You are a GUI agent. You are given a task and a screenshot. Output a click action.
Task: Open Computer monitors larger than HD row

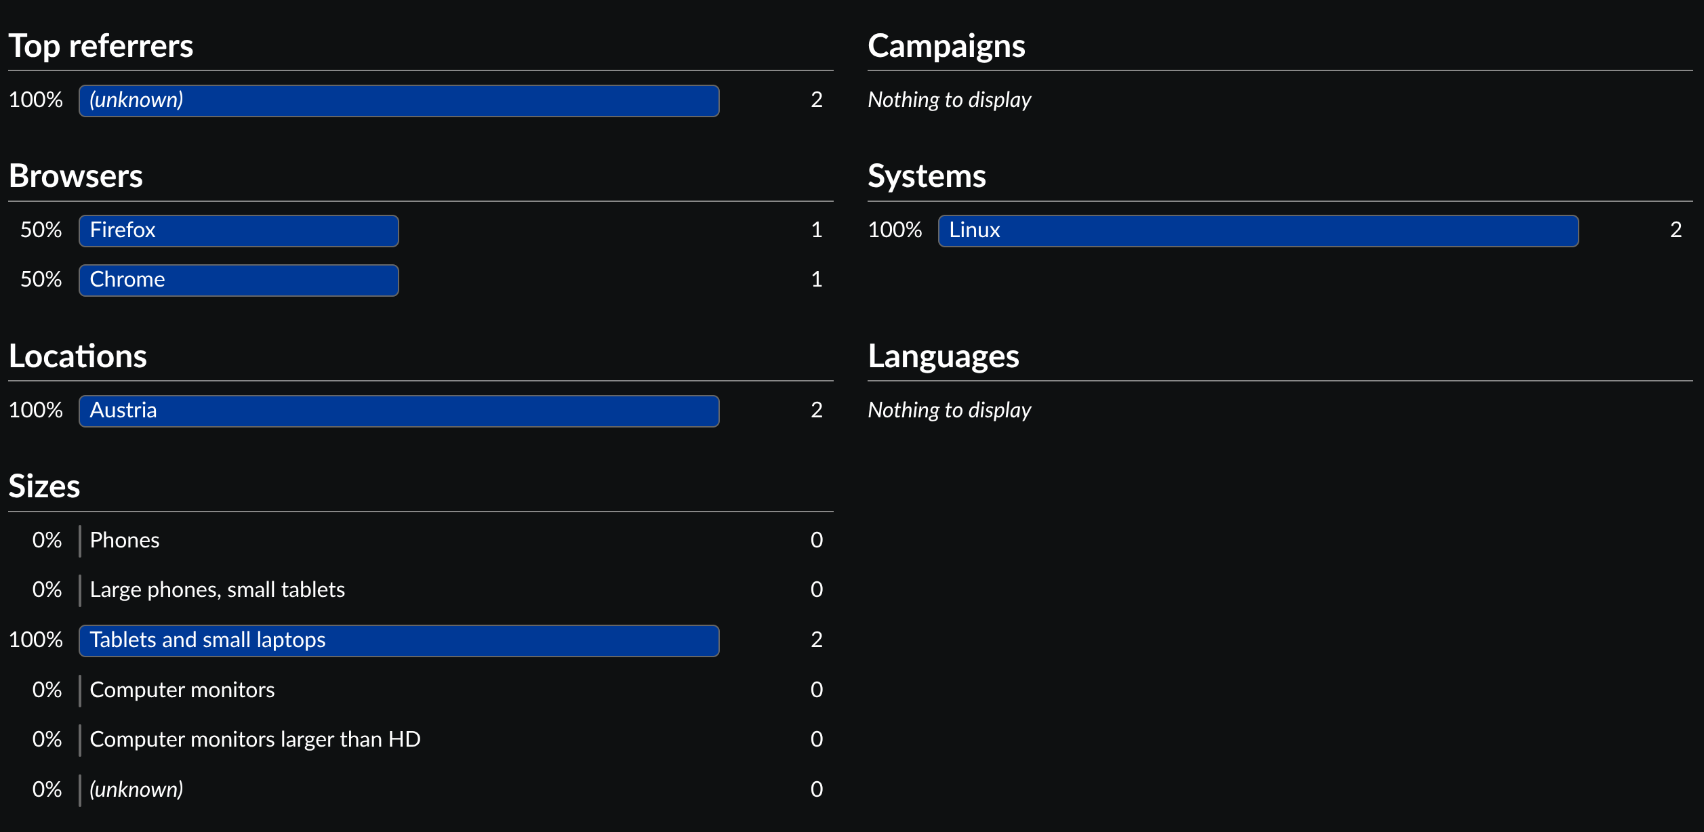pyautogui.click(x=420, y=740)
